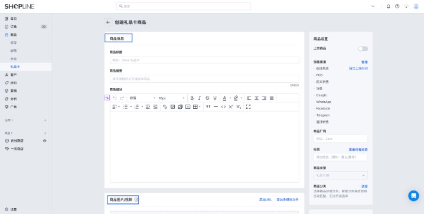The height and width of the screenshot is (214, 424).
Task: Open the live chat bubble button
Action: tap(413, 196)
